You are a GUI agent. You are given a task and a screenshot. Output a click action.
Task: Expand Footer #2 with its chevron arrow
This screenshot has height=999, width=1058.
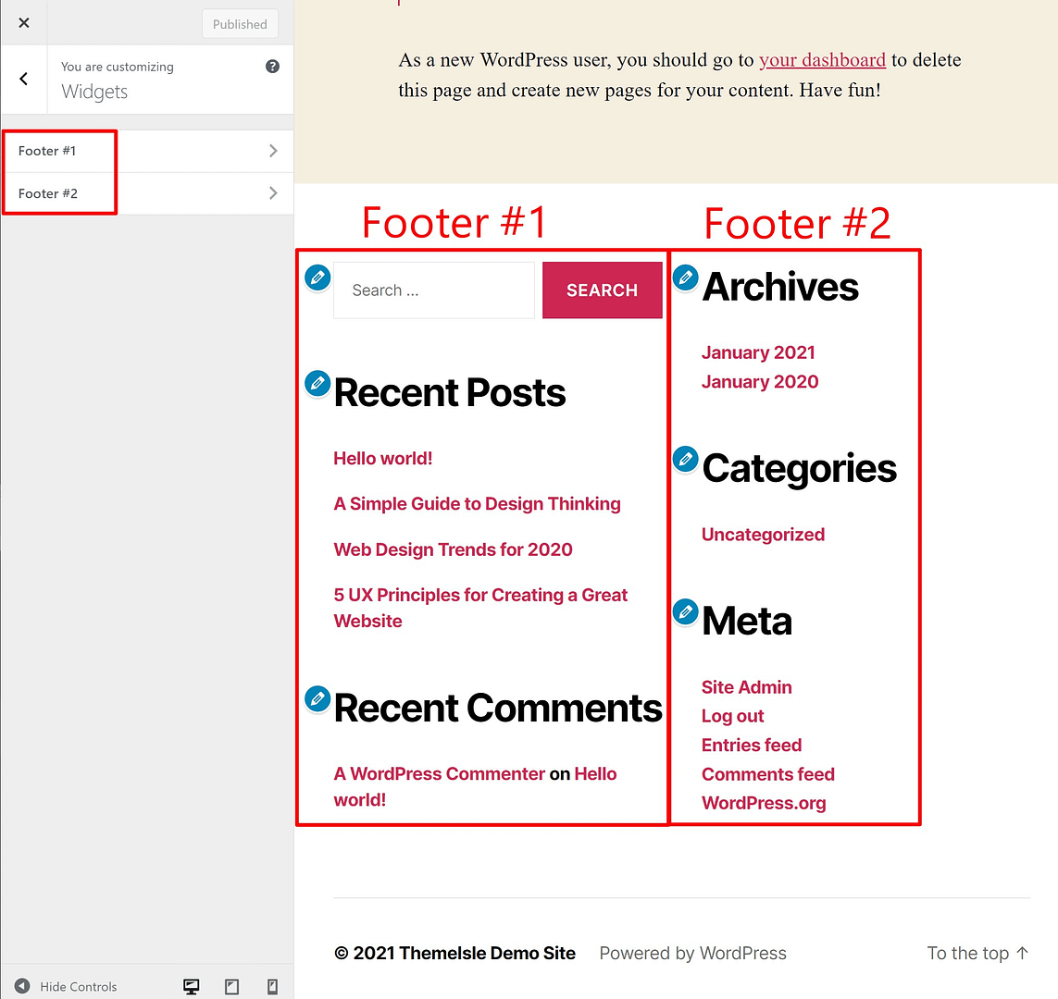274,193
